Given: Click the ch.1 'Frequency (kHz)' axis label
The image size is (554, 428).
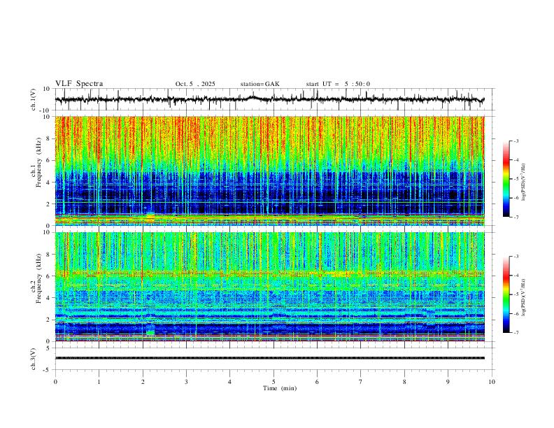Looking at the screenshot, I should pyautogui.click(x=38, y=163).
